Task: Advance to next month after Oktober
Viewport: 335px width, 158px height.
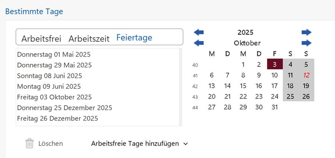Action: [306, 43]
